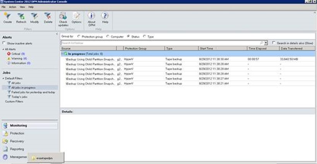Open the search box dropdown arrow

266,43
